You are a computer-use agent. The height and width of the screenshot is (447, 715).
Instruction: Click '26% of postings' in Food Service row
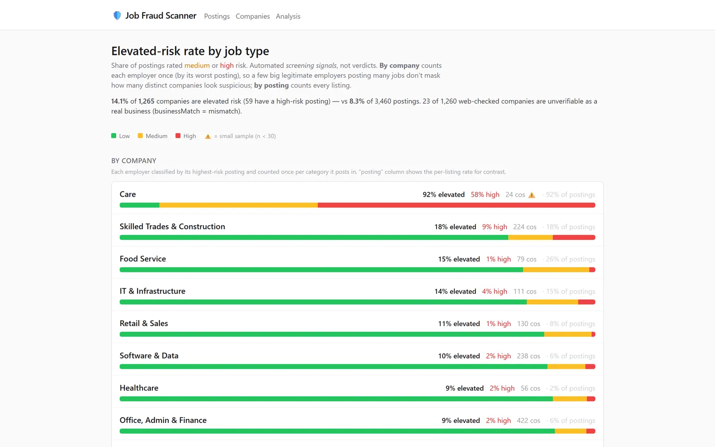coord(570,259)
